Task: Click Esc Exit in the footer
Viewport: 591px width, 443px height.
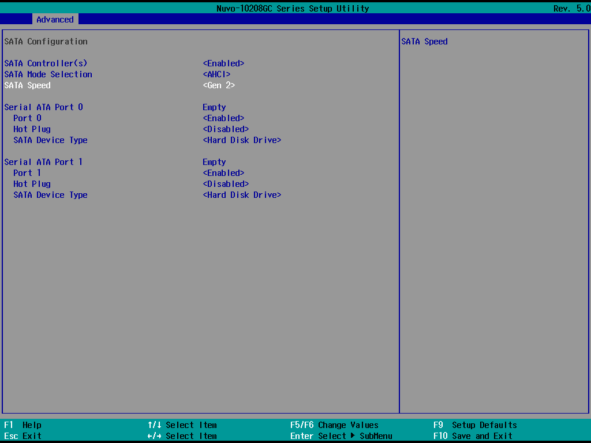Action: [x=23, y=436]
